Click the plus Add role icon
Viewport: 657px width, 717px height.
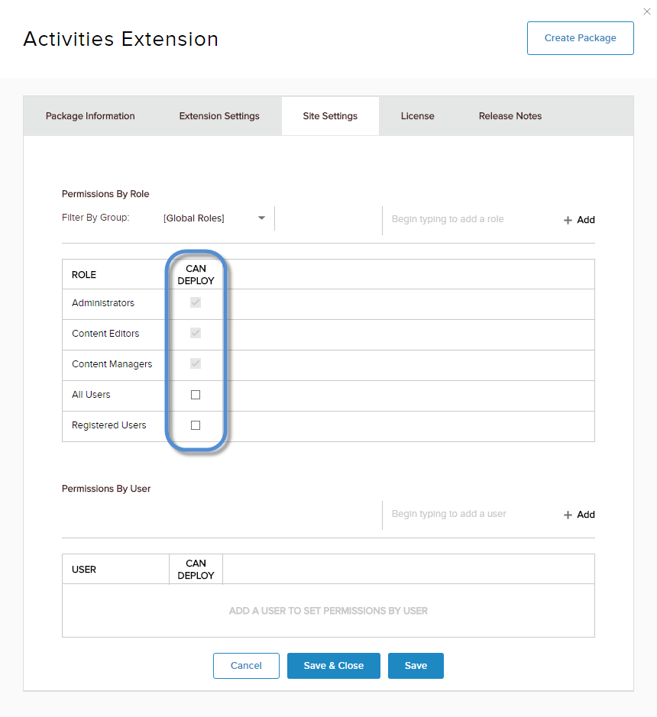[x=568, y=220]
